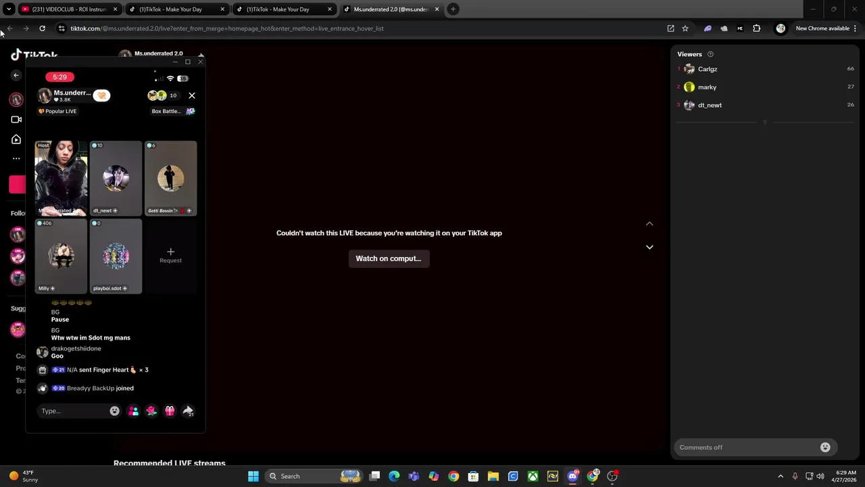Open File Explorer from the taskbar

(493, 476)
